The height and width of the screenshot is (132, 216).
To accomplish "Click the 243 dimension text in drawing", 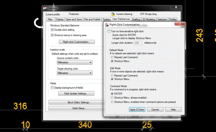I will point(200,35).
